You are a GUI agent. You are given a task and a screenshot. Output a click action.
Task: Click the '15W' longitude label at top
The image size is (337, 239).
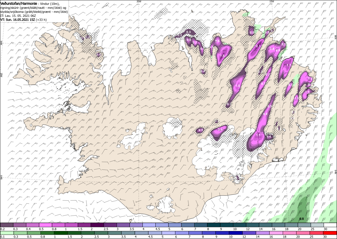[272, 1]
